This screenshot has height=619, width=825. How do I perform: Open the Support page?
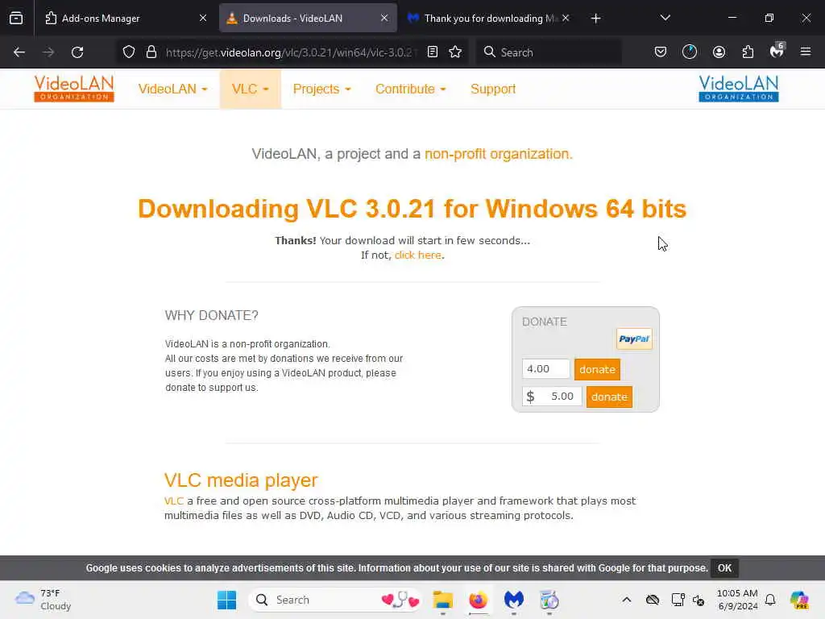pos(493,89)
